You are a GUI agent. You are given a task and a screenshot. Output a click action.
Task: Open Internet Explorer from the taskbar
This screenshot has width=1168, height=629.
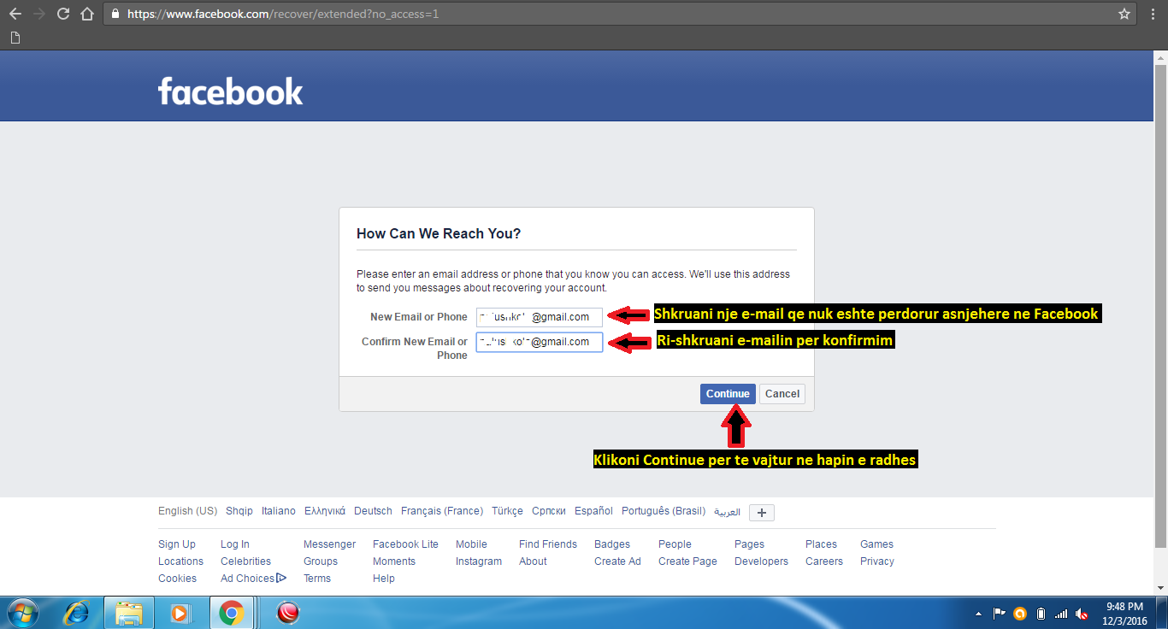coord(77,613)
